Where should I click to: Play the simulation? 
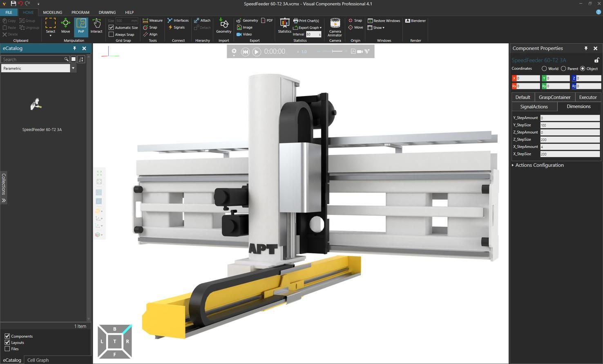click(x=256, y=51)
